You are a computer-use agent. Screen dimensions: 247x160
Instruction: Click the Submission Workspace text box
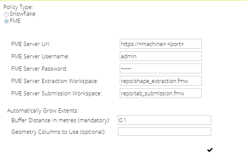pyautogui.click(x=160, y=93)
